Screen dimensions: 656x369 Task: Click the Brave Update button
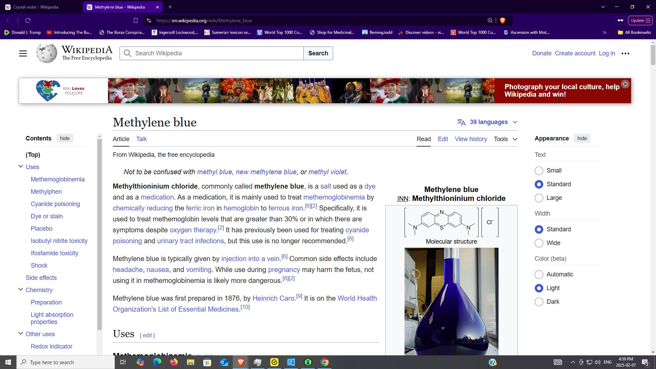click(640, 20)
